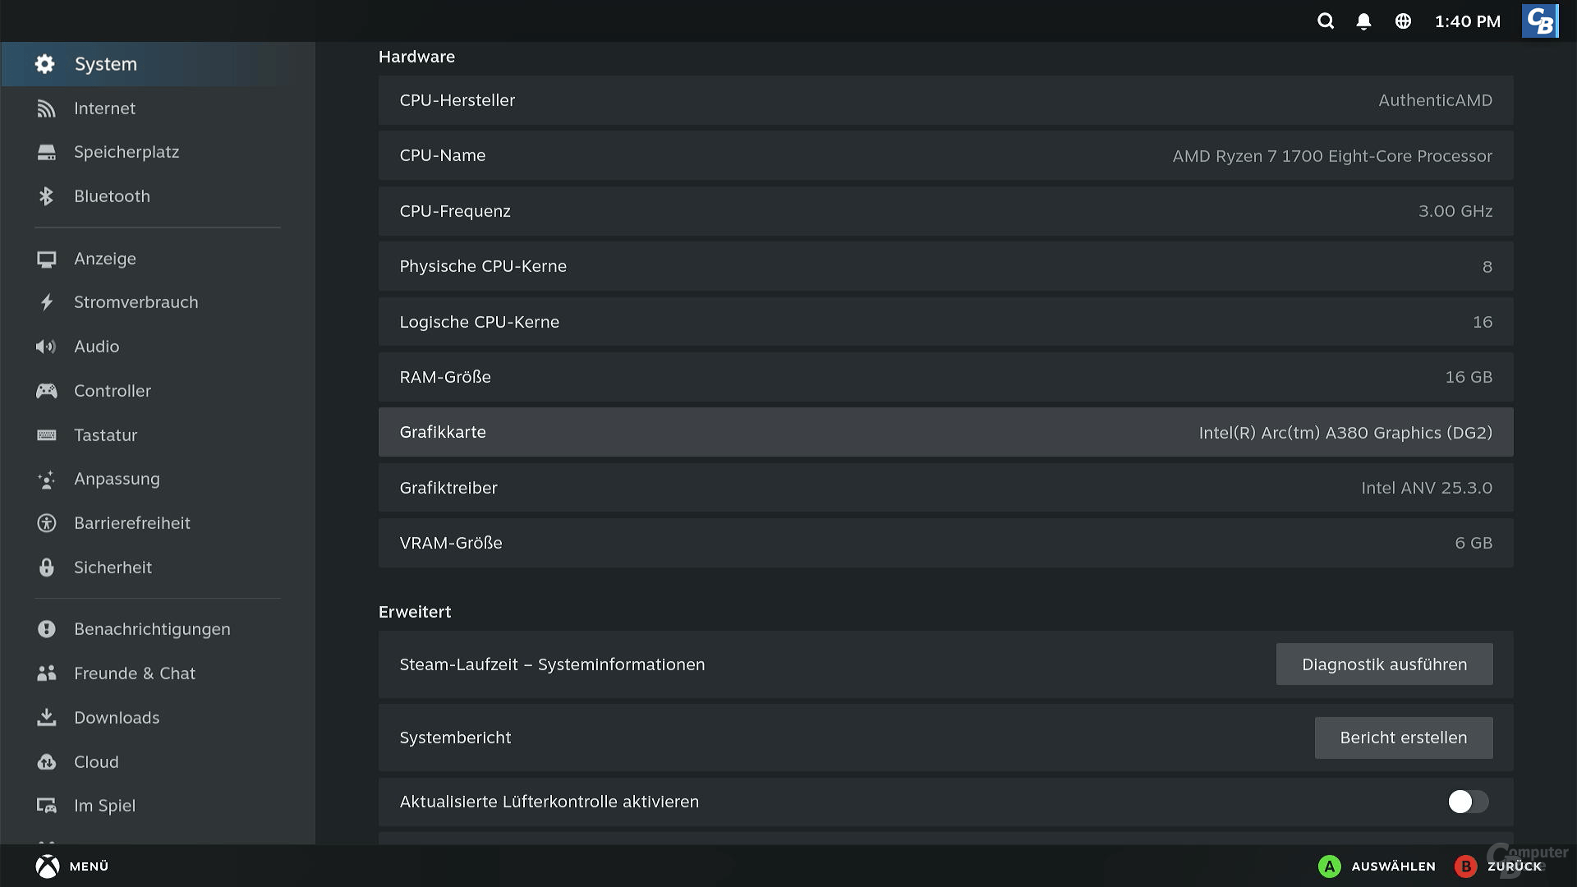Viewport: 1577px width, 887px height.
Task: Click the Steam-Laufzeit – Systeminformationen label
Action: coord(552,664)
